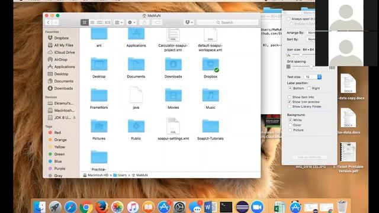Open Microsoft Word from the Dock
Image resolution: width=379 pixels, height=213 pixels.
point(211,207)
